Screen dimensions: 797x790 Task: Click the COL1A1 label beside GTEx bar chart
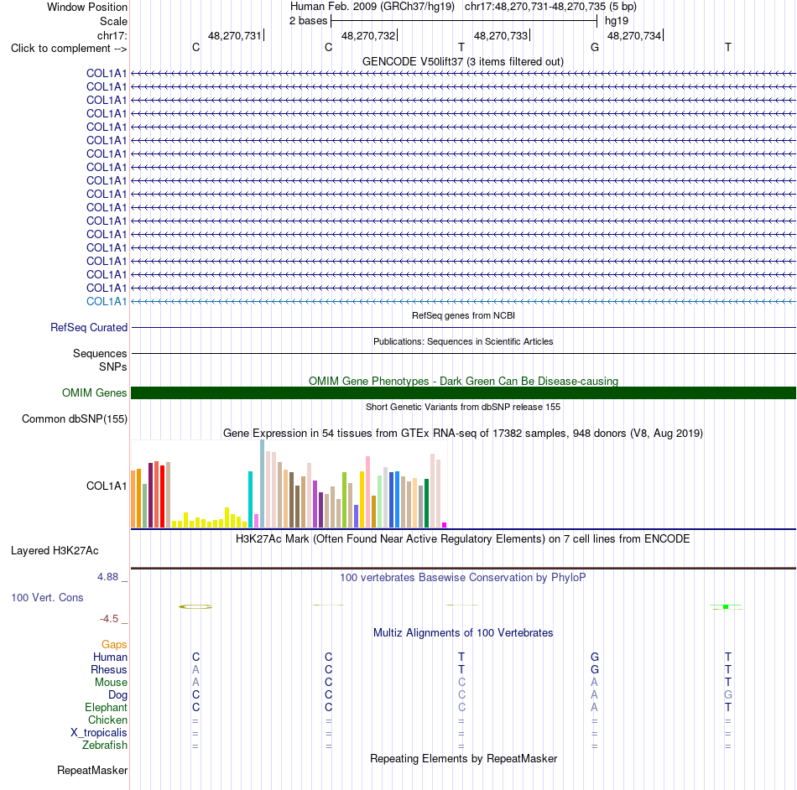107,486
